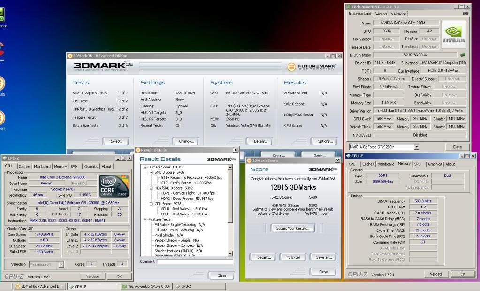Click the scroll-down arrow in Result Details
This screenshot has width=480, height=291.
click(230, 253)
